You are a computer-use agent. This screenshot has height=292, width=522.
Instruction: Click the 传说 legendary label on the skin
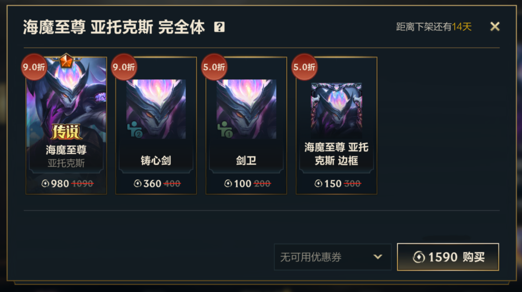[66, 132]
